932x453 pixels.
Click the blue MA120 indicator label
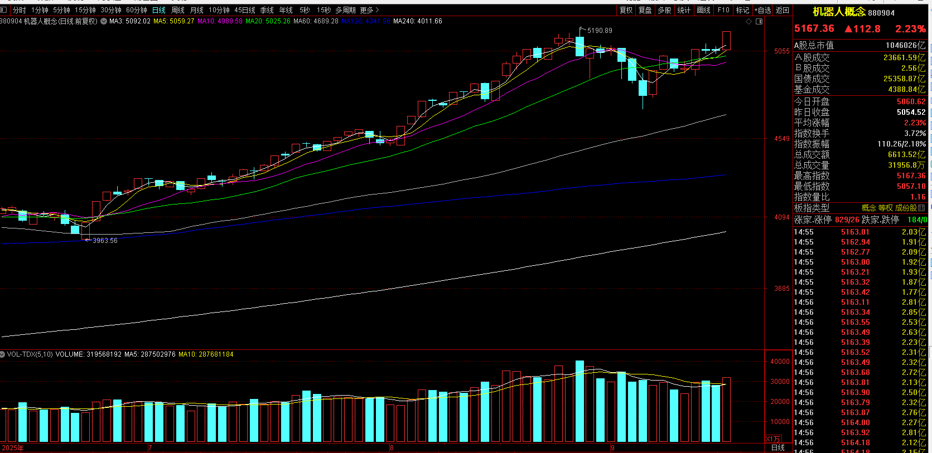(x=366, y=21)
